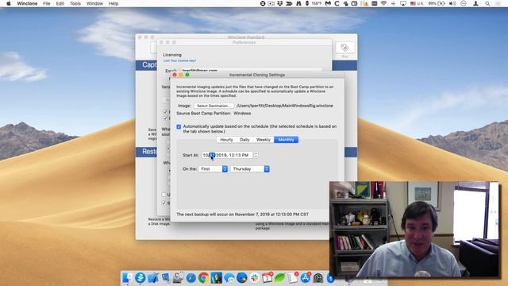
Task: Click the battery status icon
Action: pyautogui.click(x=437, y=3)
